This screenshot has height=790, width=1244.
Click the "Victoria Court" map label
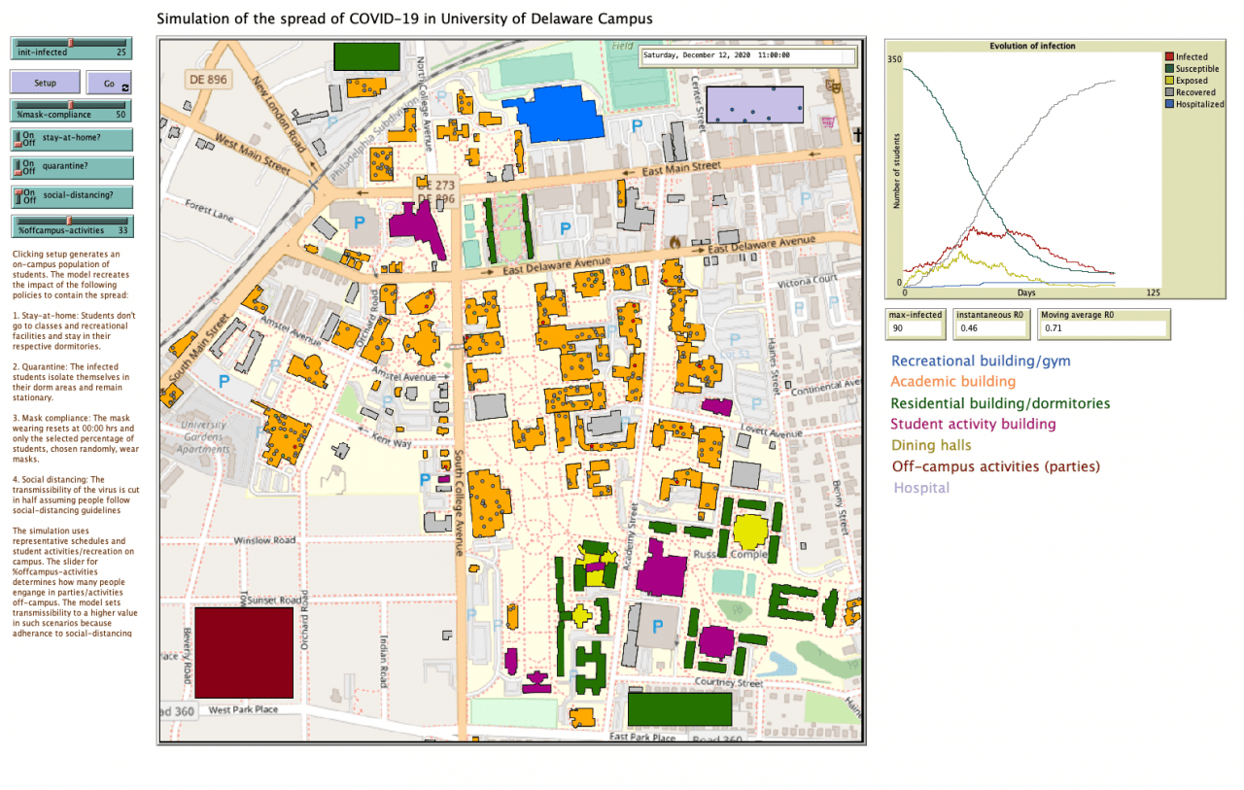(809, 280)
